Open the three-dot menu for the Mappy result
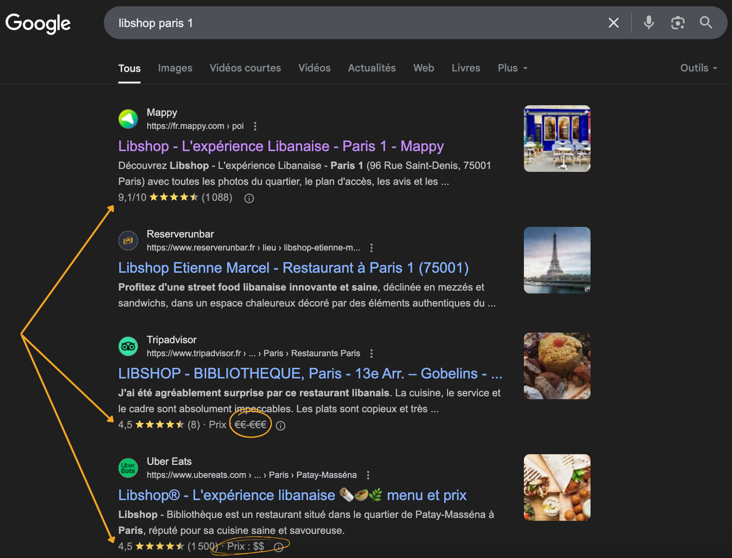732x558 pixels. point(255,126)
